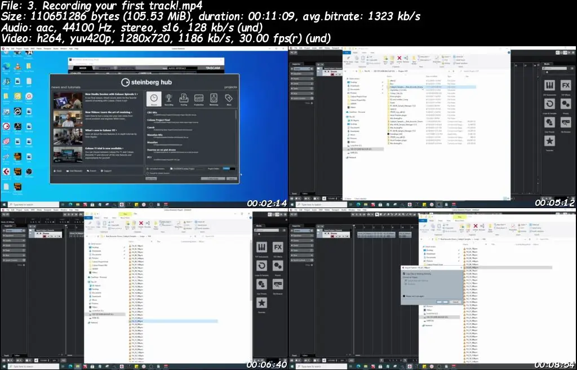577x370 pixels.
Task: Open the Edge icon in the 00:05:12 frame taskbar
Action: click(358, 204)
